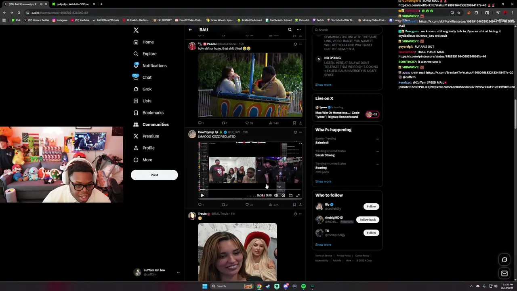The height and width of the screenshot is (291, 517).
Task: Click the X search input field
Action: 347,30
